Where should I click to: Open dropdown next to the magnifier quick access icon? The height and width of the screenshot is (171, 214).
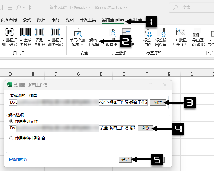click(x=24, y=7)
